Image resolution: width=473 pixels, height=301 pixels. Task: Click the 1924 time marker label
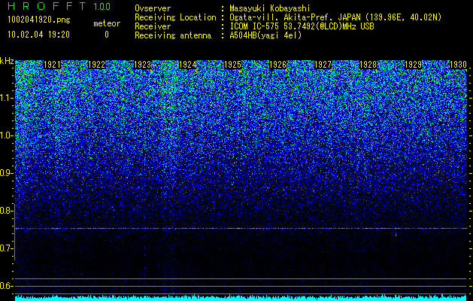point(188,65)
